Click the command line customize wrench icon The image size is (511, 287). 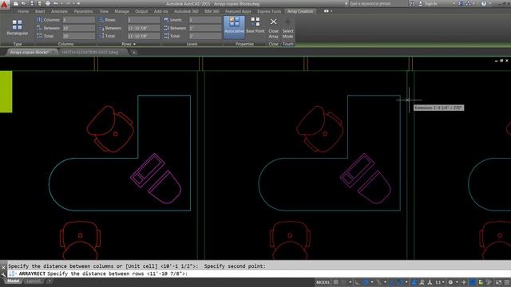pos(3,274)
